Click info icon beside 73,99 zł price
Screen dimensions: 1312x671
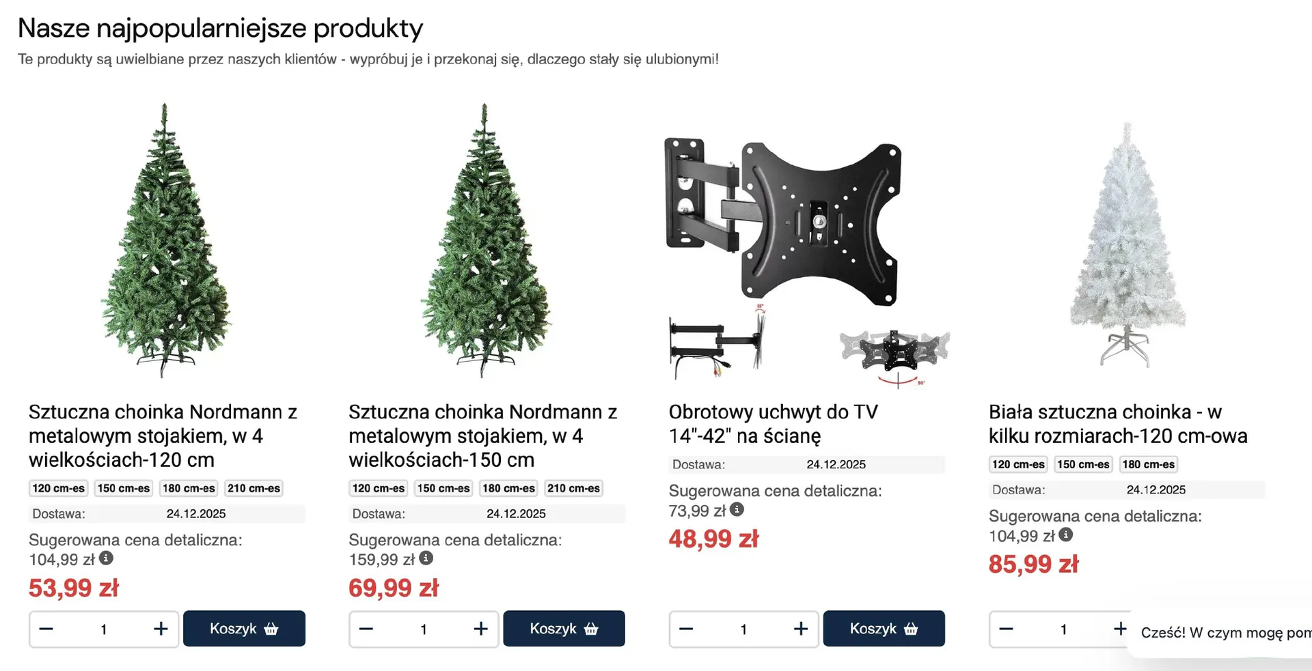coord(737,509)
